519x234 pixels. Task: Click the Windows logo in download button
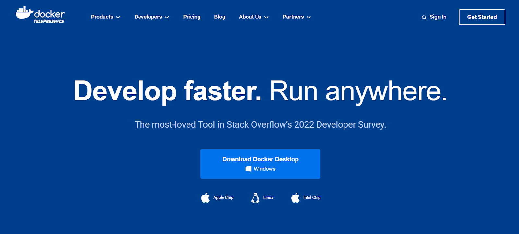(x=248, y=169)
